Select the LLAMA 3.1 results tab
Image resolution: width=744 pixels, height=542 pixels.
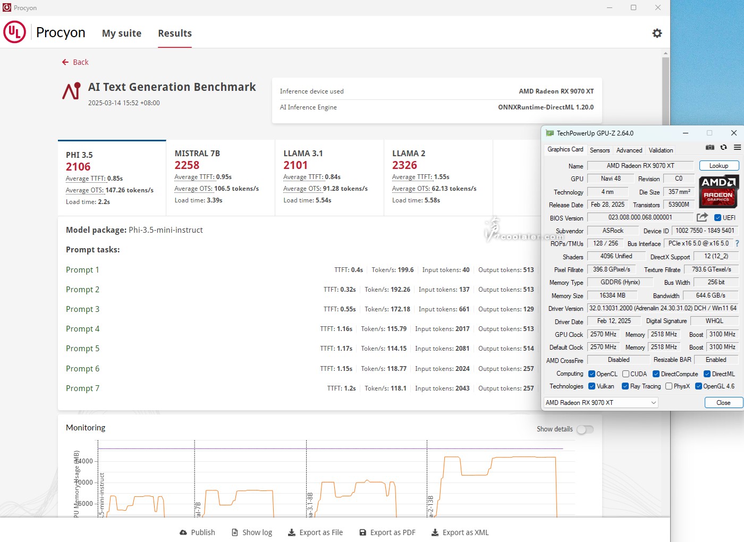pos(329,178)
